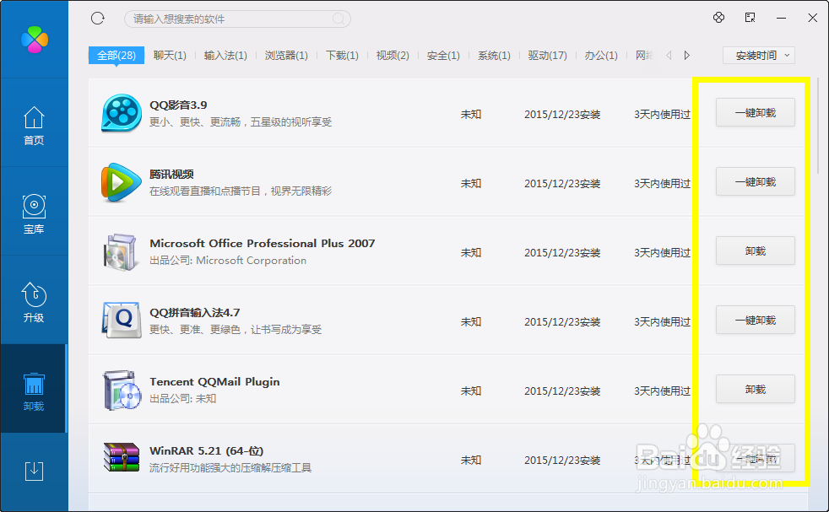Viewport: 829px width, 512px height.
Task: Click the 腾讯视频 play icon
Action: click(x=122, y=182)
